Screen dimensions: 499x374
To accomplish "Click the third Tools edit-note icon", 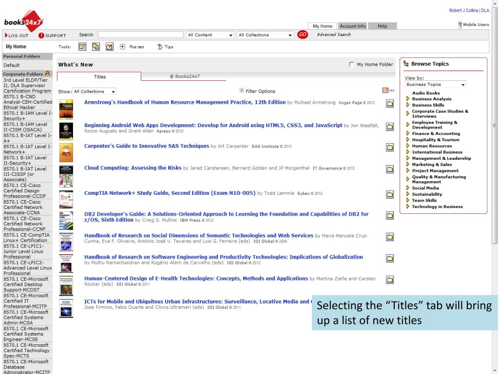I will pyautogui.click(x=110, y=47).
